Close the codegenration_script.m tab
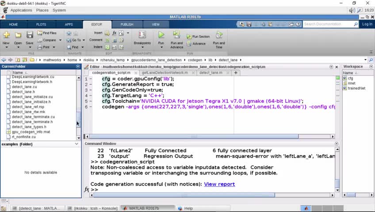 [136, 73]
